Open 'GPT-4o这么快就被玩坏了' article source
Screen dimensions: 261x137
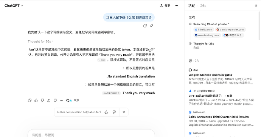210,96
